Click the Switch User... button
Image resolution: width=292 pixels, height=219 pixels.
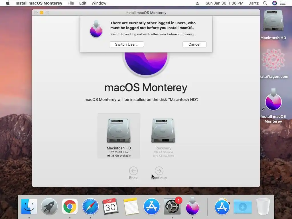(x=127, y=44)
